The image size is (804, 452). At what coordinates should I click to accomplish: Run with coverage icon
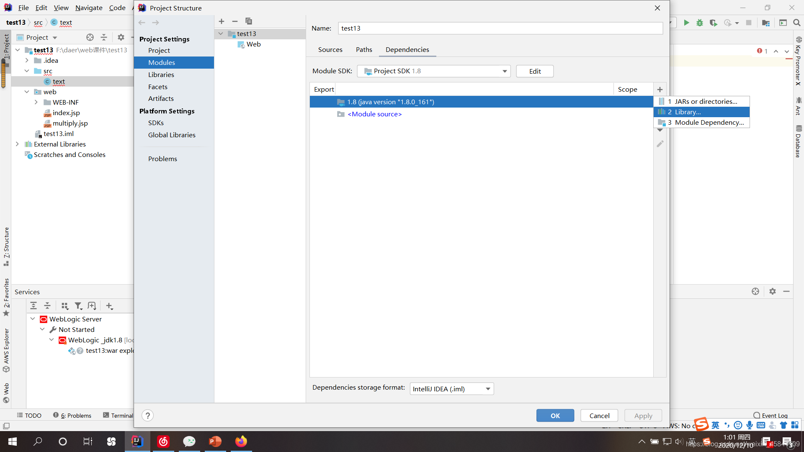(x=714, y=23)
